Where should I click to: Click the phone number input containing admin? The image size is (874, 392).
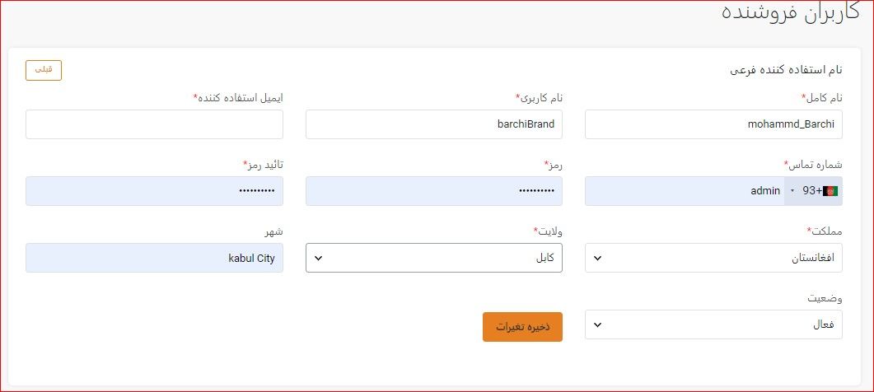(685, 191)
